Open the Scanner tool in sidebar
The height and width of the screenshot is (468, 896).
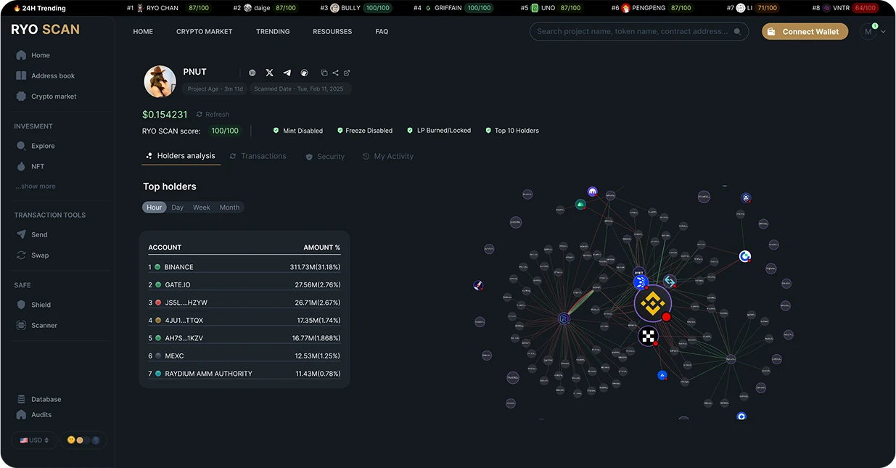click(x=44, y=325)
